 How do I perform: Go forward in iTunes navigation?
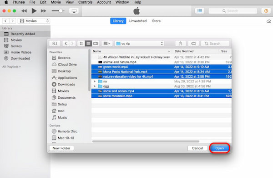(x=12, y=21)
